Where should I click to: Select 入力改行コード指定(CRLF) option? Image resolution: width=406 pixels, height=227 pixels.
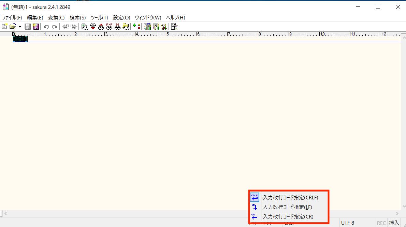[x=290, y=197]
